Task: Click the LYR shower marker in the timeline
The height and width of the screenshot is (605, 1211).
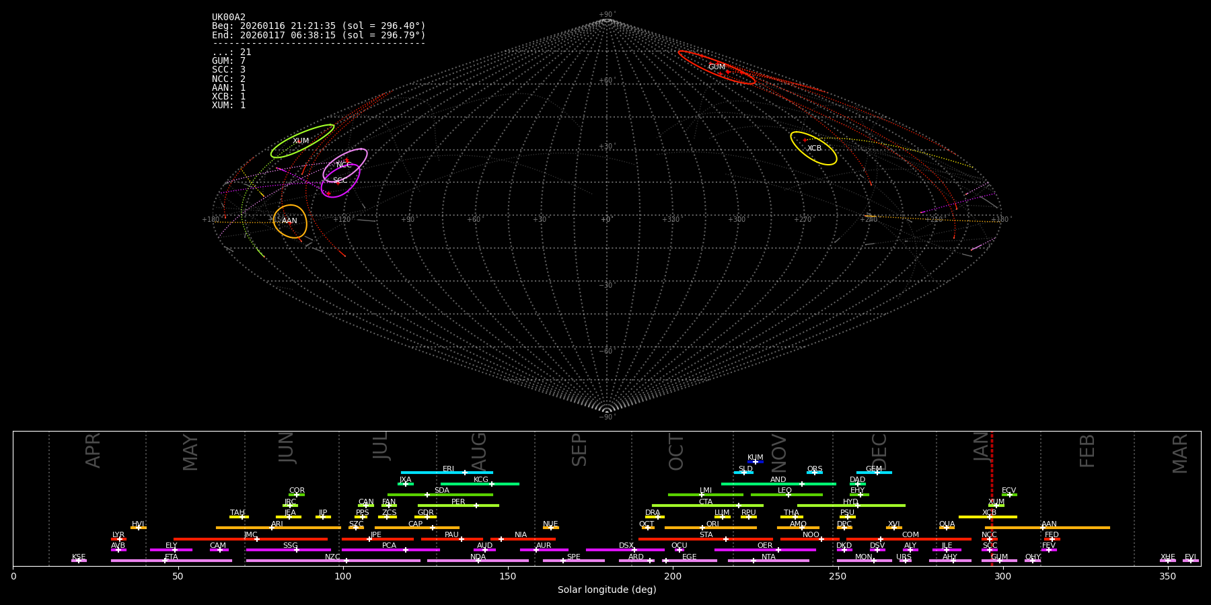Action: [x=119, y=539]
